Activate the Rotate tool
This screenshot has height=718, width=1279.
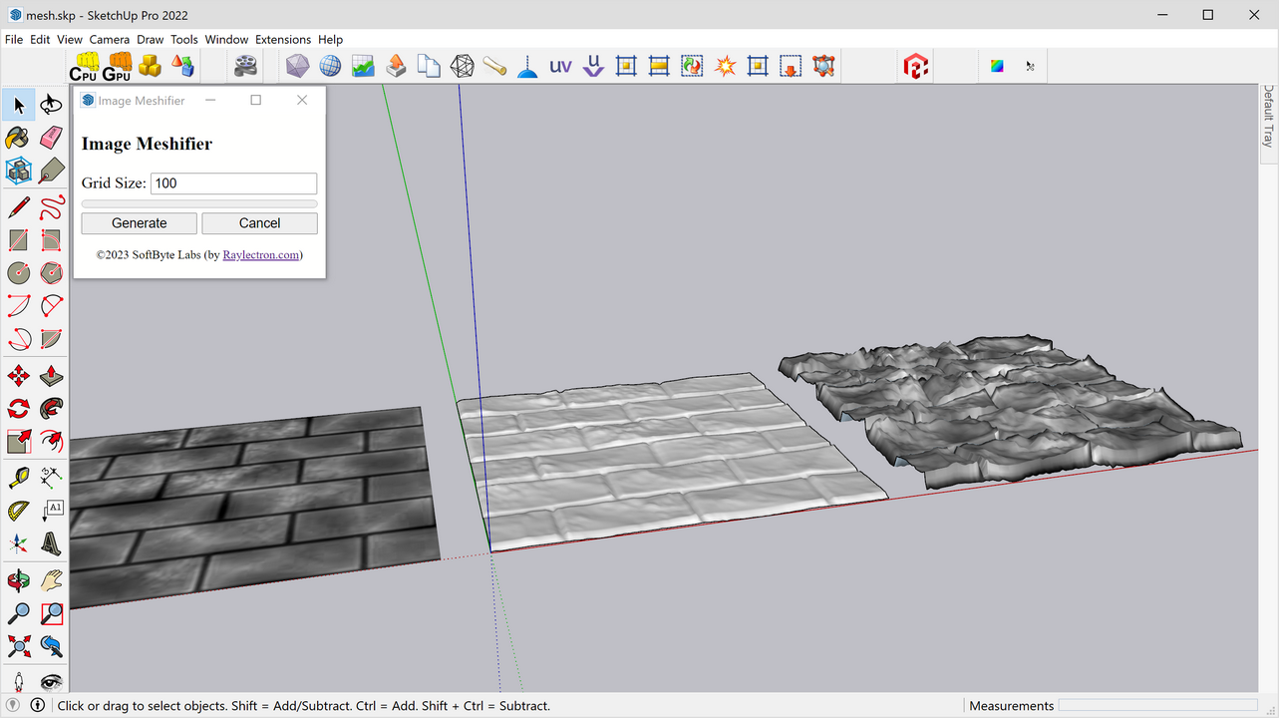coord(17,408)
